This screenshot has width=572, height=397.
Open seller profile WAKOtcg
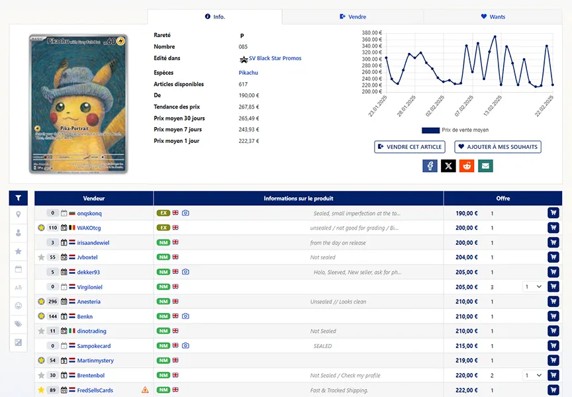coord(89,228)
